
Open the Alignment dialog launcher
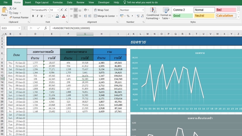[117, 22]
